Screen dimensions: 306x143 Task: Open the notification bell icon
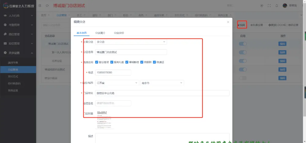tap(277, 5)
